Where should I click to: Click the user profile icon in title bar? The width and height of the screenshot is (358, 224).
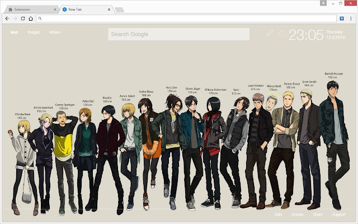pos(323,3)
